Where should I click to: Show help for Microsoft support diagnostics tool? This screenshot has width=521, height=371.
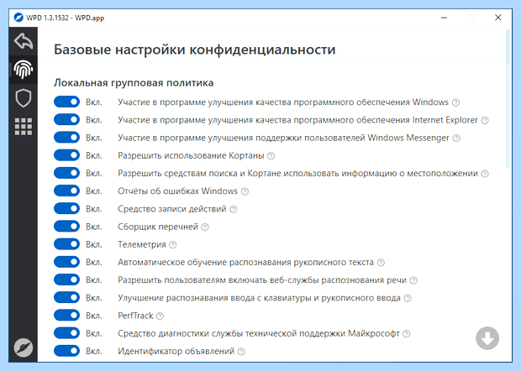[407, 334]
